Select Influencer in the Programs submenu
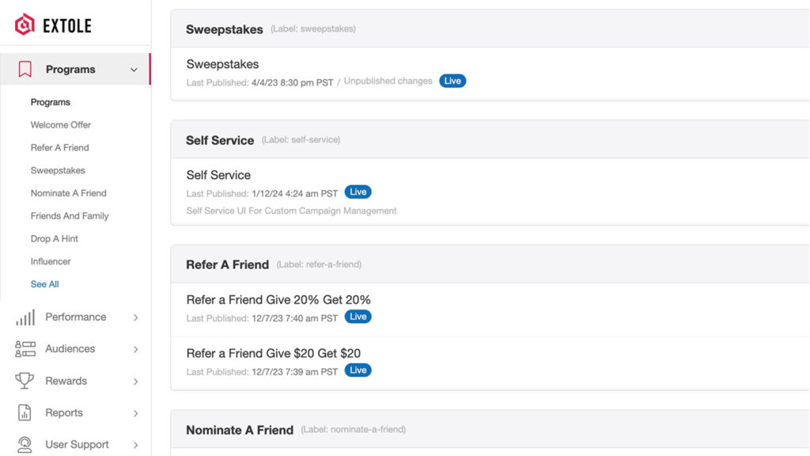810x456 pixels. click(x=51, y=261)
